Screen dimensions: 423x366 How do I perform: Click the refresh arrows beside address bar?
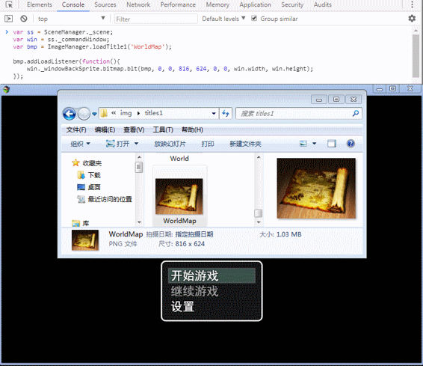tap(226, 114)
